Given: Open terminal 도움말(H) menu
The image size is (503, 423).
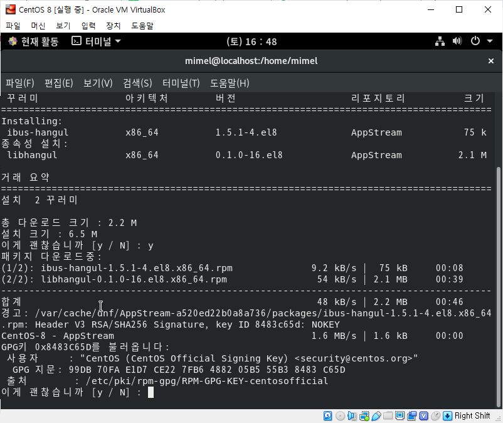Looking at the screenshot, I should (230, 83).
